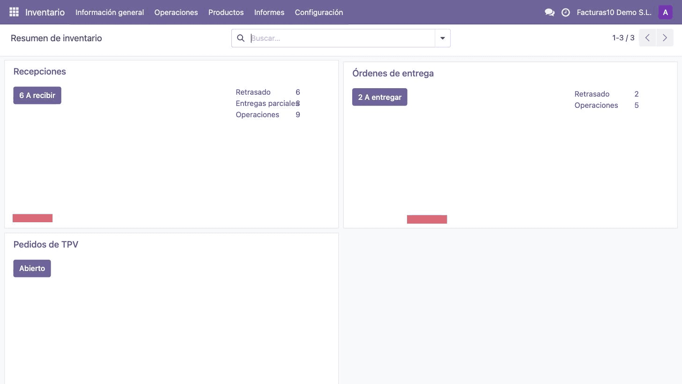Click the Abierto button

pos(32,268)
